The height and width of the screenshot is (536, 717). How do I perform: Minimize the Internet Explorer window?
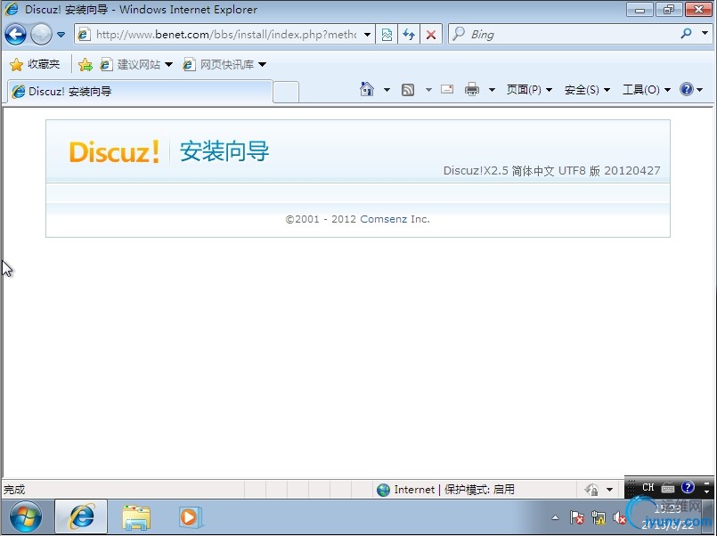(x=640, y=10)
